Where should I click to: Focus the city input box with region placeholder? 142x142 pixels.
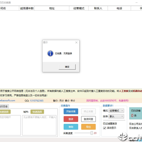coord(39,125)
